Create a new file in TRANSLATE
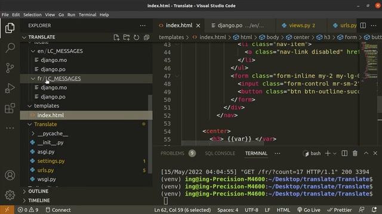The width and height of the screenshot is (382, 214). click(116, 37)
